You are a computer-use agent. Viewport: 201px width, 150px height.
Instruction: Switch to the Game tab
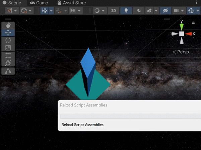[x=39, y=3]
